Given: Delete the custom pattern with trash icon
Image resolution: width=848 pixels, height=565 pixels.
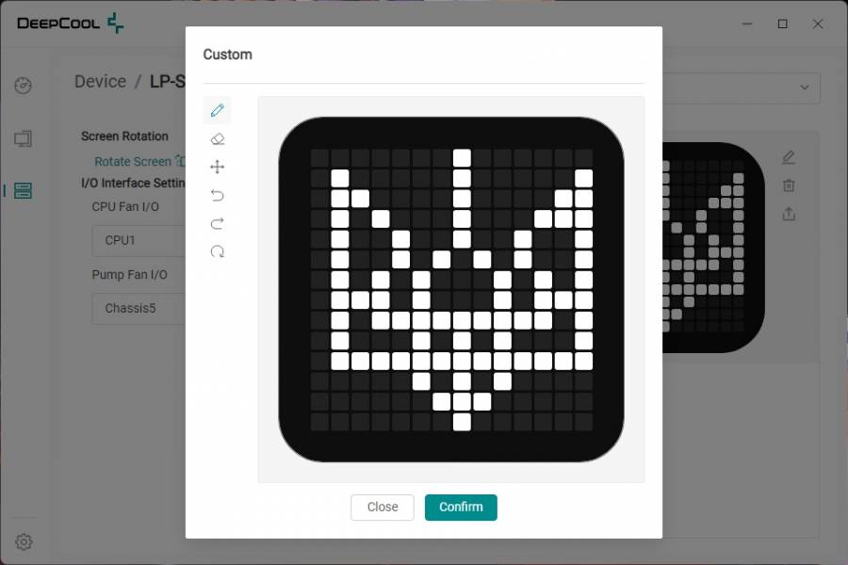Looking at the screenshot, I should [789, 186].
